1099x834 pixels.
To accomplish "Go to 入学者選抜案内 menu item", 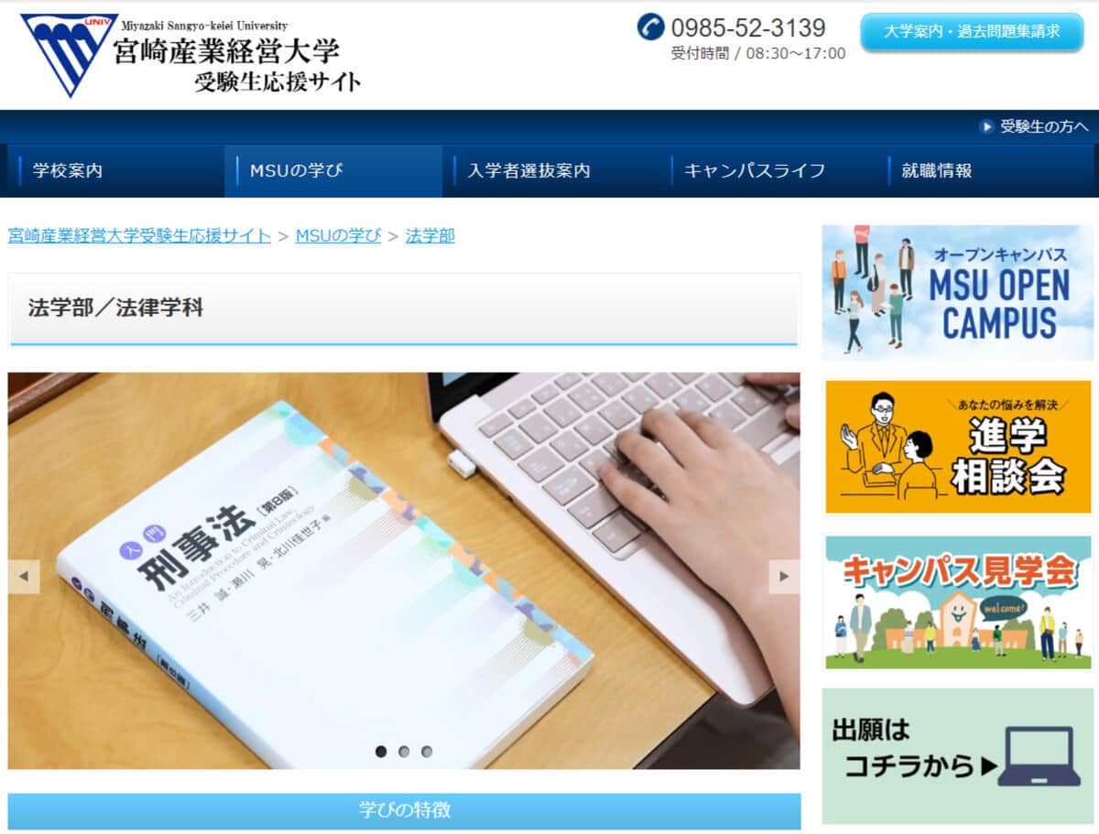I will click(528, 170).
